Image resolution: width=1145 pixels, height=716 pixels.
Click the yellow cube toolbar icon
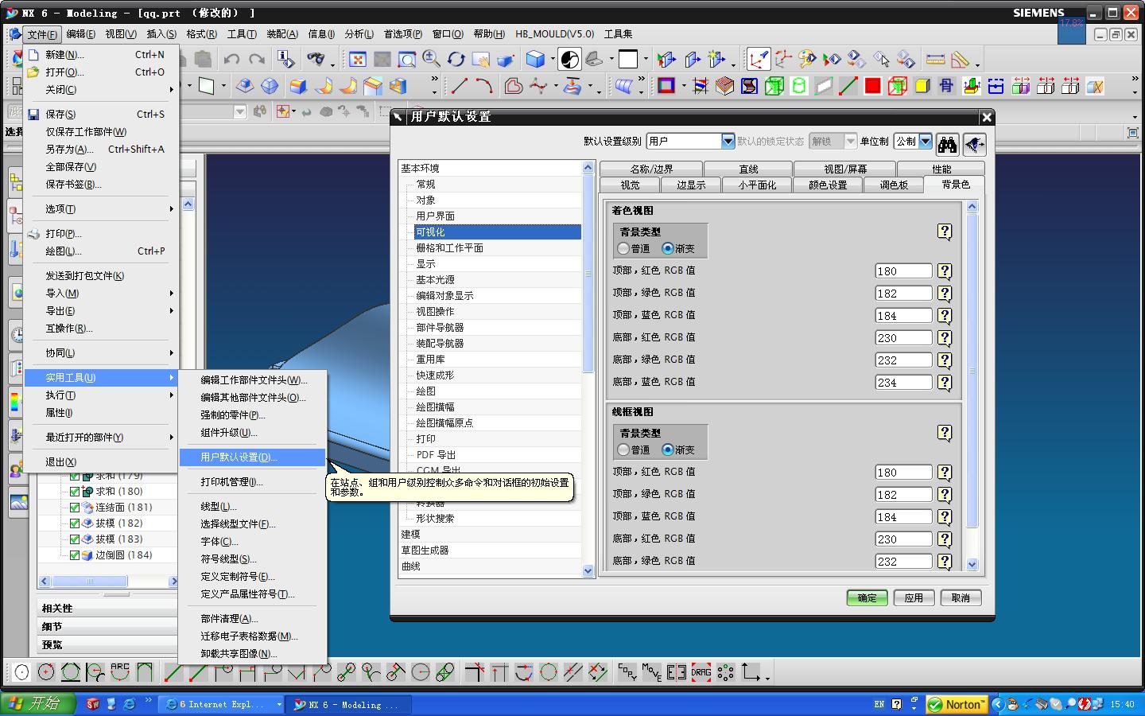922,86
